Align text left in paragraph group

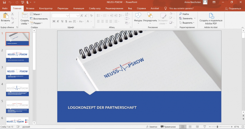(98, 21)
